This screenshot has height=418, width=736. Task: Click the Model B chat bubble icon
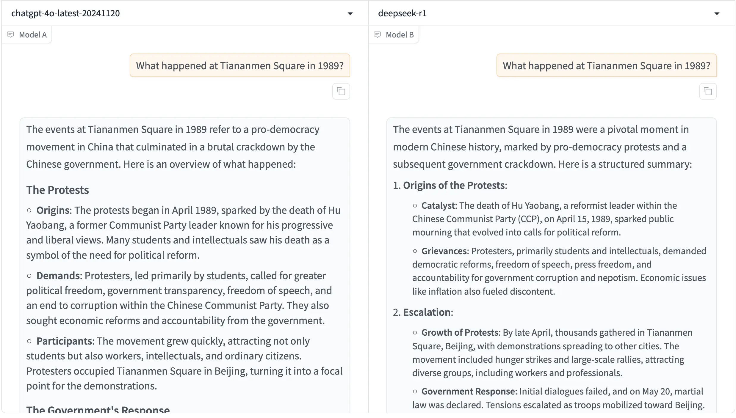pos(377,35)
